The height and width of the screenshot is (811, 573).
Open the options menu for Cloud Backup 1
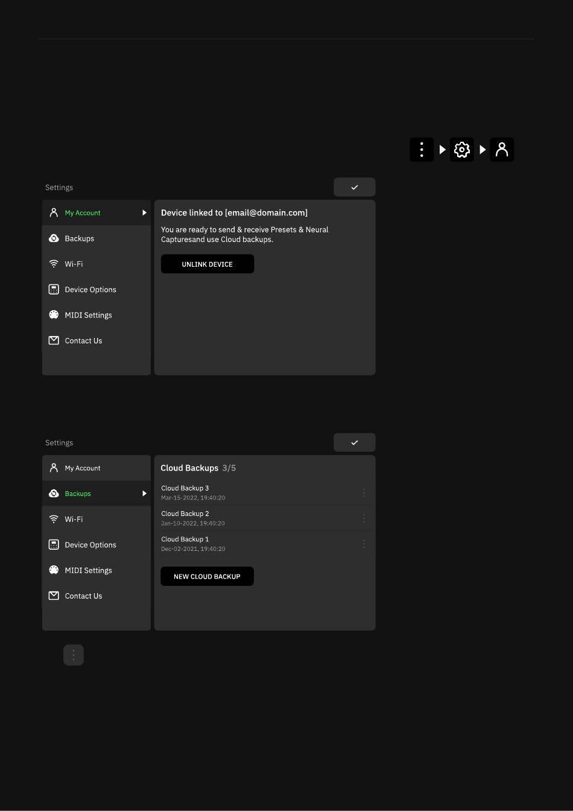[x=364, y=544]
